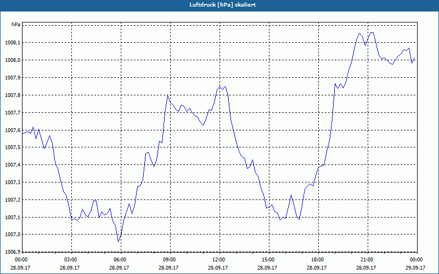Click the 09:00 time label
The width and height of the screenshot is (439, 274).
coord(170,260)
